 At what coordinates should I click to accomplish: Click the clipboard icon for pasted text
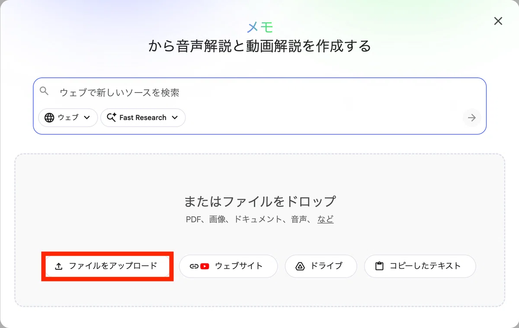(379, 266)
